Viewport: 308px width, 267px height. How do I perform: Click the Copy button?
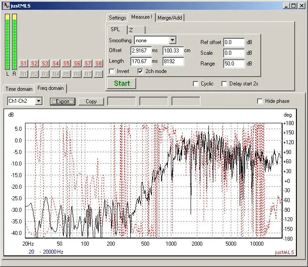(x=91, y=101)
